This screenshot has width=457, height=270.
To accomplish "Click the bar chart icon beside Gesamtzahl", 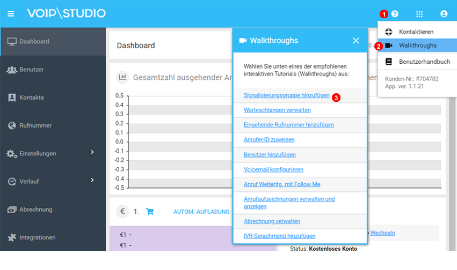I will coord(122,77).
